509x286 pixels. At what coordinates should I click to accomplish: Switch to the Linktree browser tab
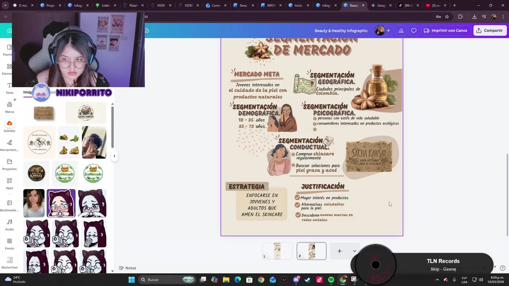(x=105, y=6)
